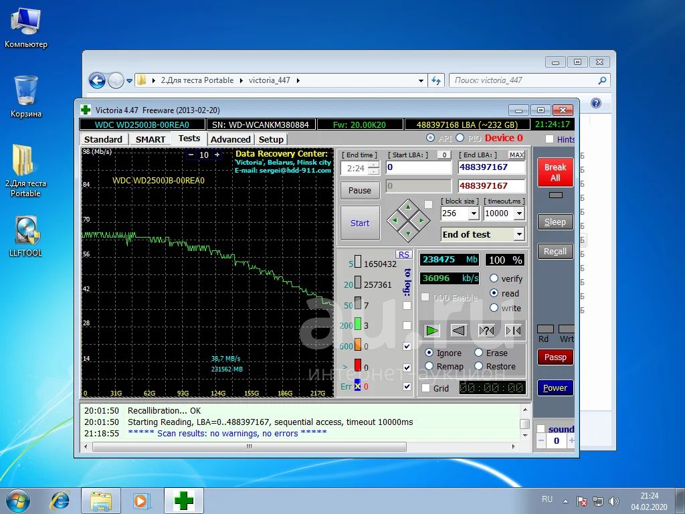
Task: Click Explorer refresh arrows icon
Action: 436,80
